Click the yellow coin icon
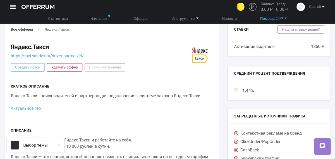The image size is (335, 159). pyautogui.click(x=240, y=7)
